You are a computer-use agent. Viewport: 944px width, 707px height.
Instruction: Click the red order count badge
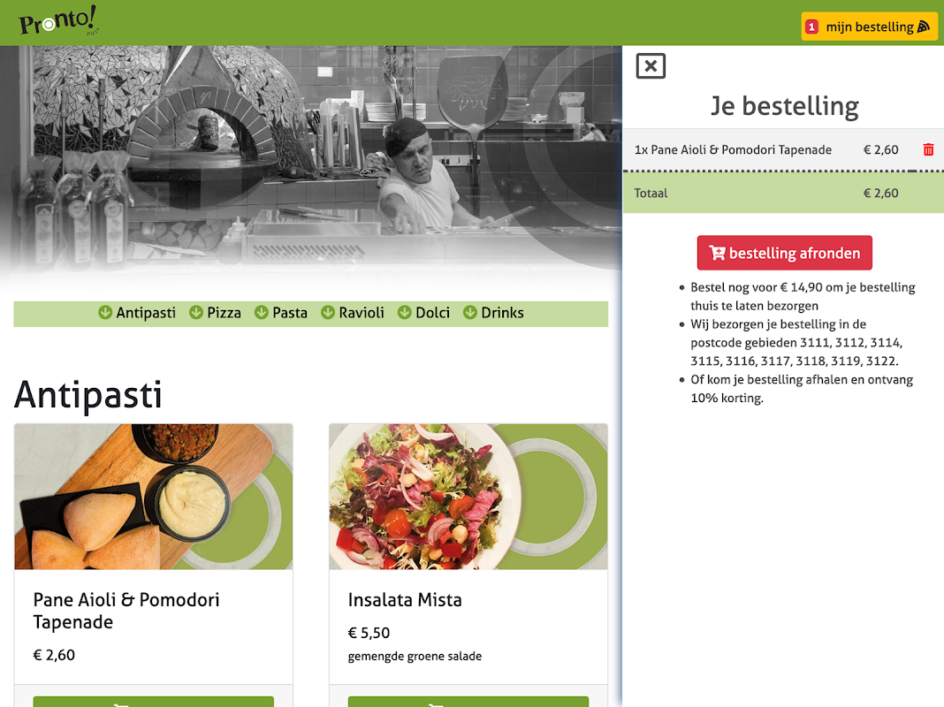click(811, 27)
